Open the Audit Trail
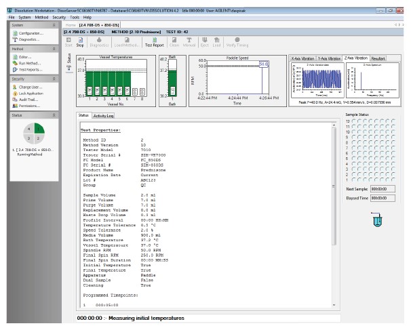 coord(25,100)
